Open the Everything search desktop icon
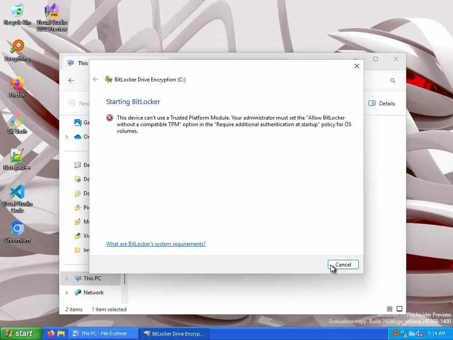The height and width of the screenshot is (340, 453). (17, 50)
